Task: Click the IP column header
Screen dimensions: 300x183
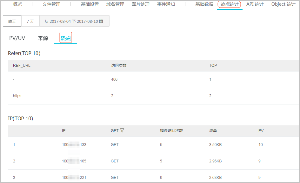Action: [x=64, y=131]
